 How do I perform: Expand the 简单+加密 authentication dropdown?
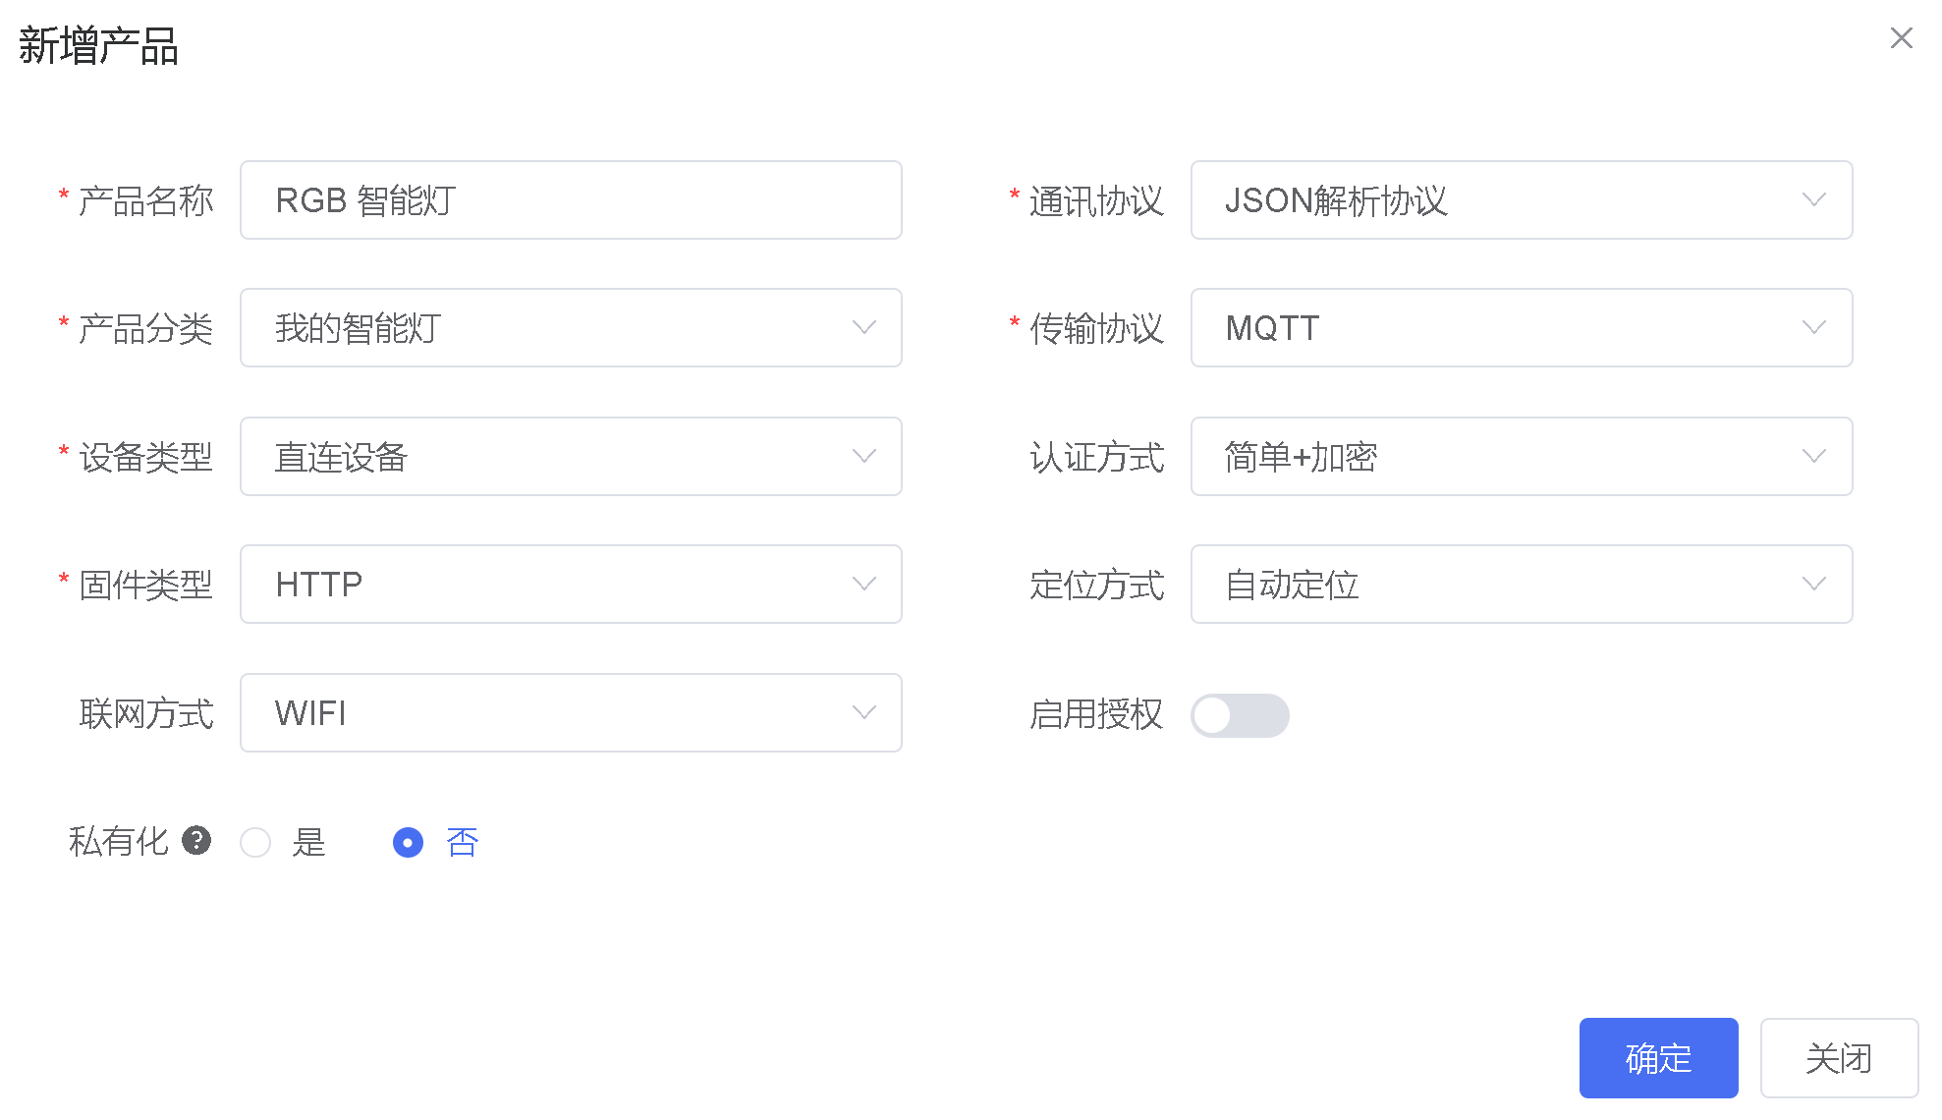[x=1522, y=457]
